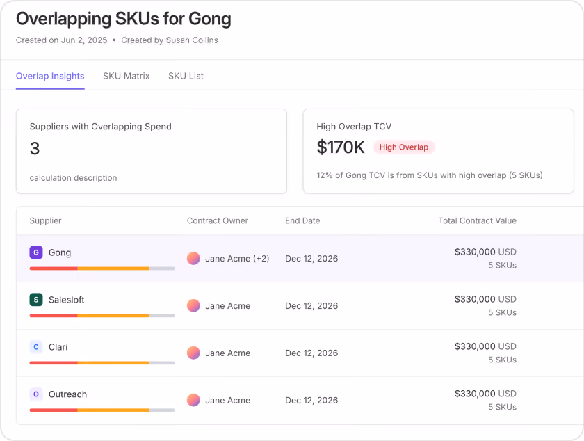Click the Gong supplier logo icon
This screenshot has height=441, width=584.
[x=36, y=252]
